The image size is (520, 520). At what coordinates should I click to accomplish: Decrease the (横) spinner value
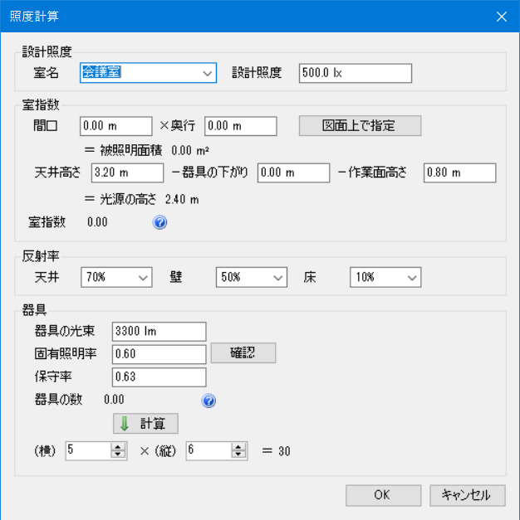(118, 454)
